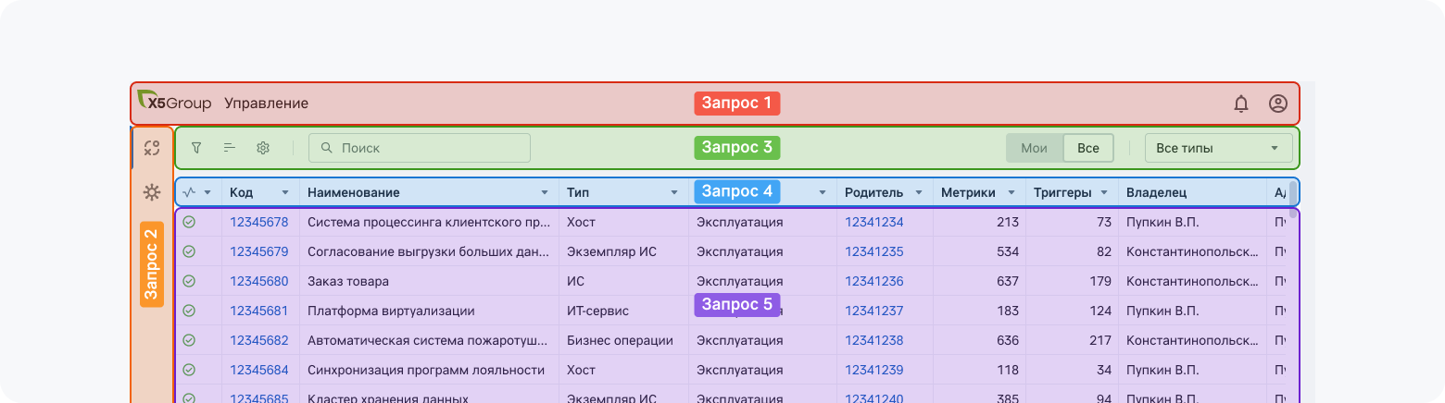This screenshot has height=403, width=1445.
Task: Click the type cell "ИТ-сервис"
Action: tap(624, 311)
